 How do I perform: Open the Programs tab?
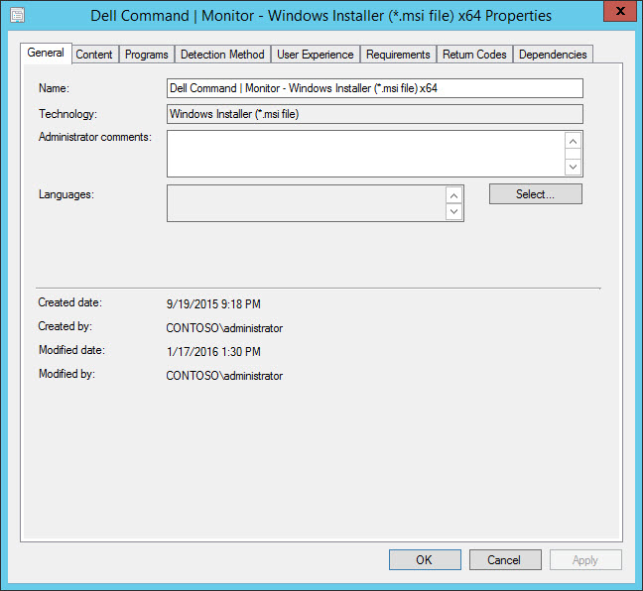pyautogui.click(x=146, y=55)
